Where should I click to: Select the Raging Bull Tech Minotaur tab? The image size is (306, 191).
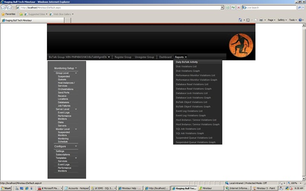point(33,20)
